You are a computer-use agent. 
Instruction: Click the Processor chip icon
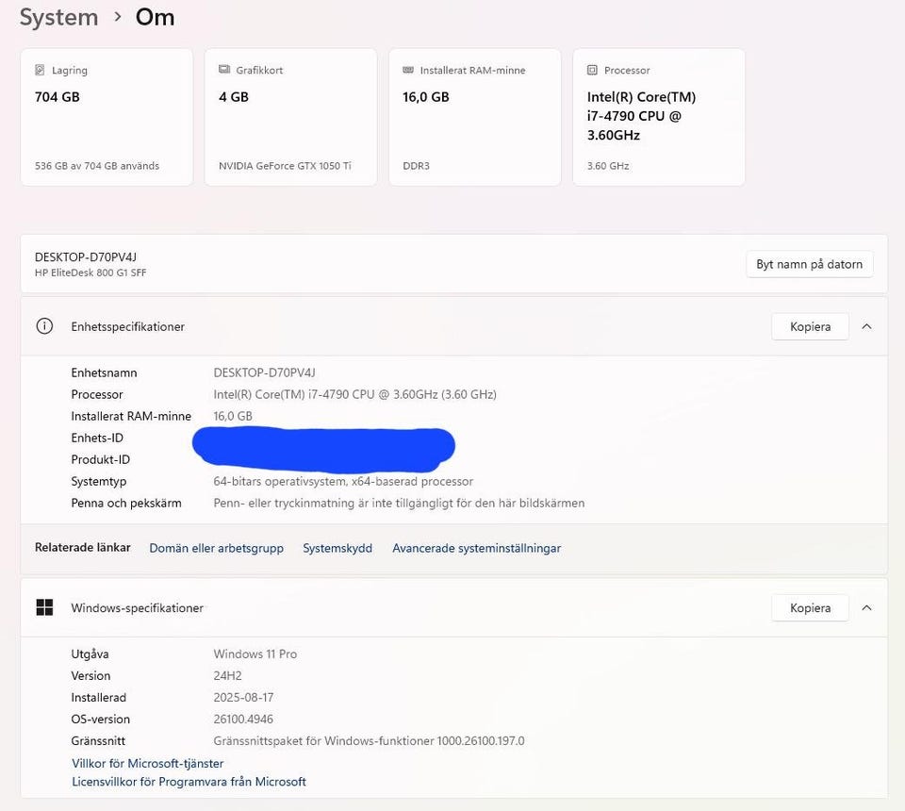tap(592, 70)
